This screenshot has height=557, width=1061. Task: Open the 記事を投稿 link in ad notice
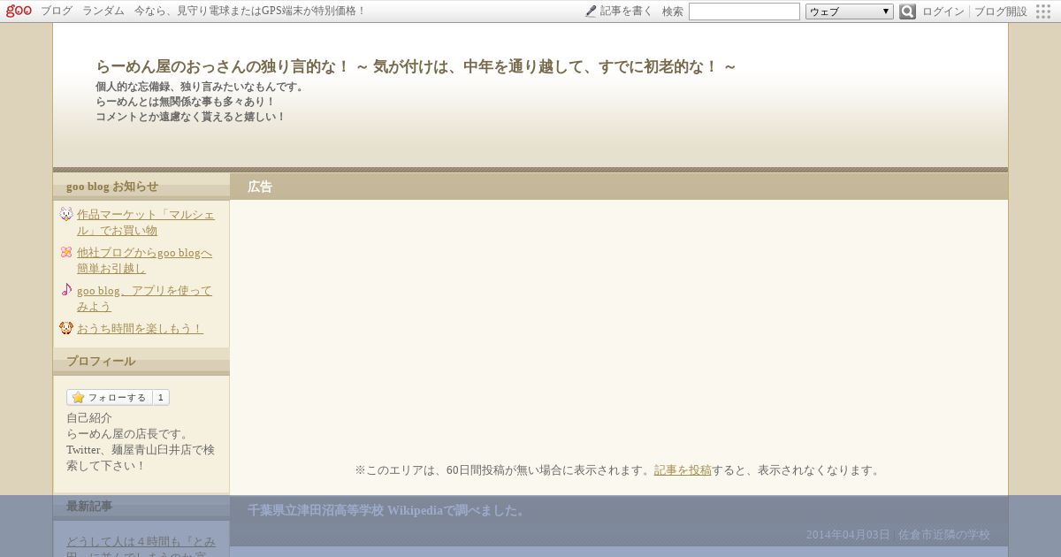[683, 470]
